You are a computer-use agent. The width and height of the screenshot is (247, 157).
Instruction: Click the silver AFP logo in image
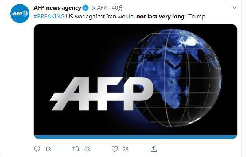[101, 94]
